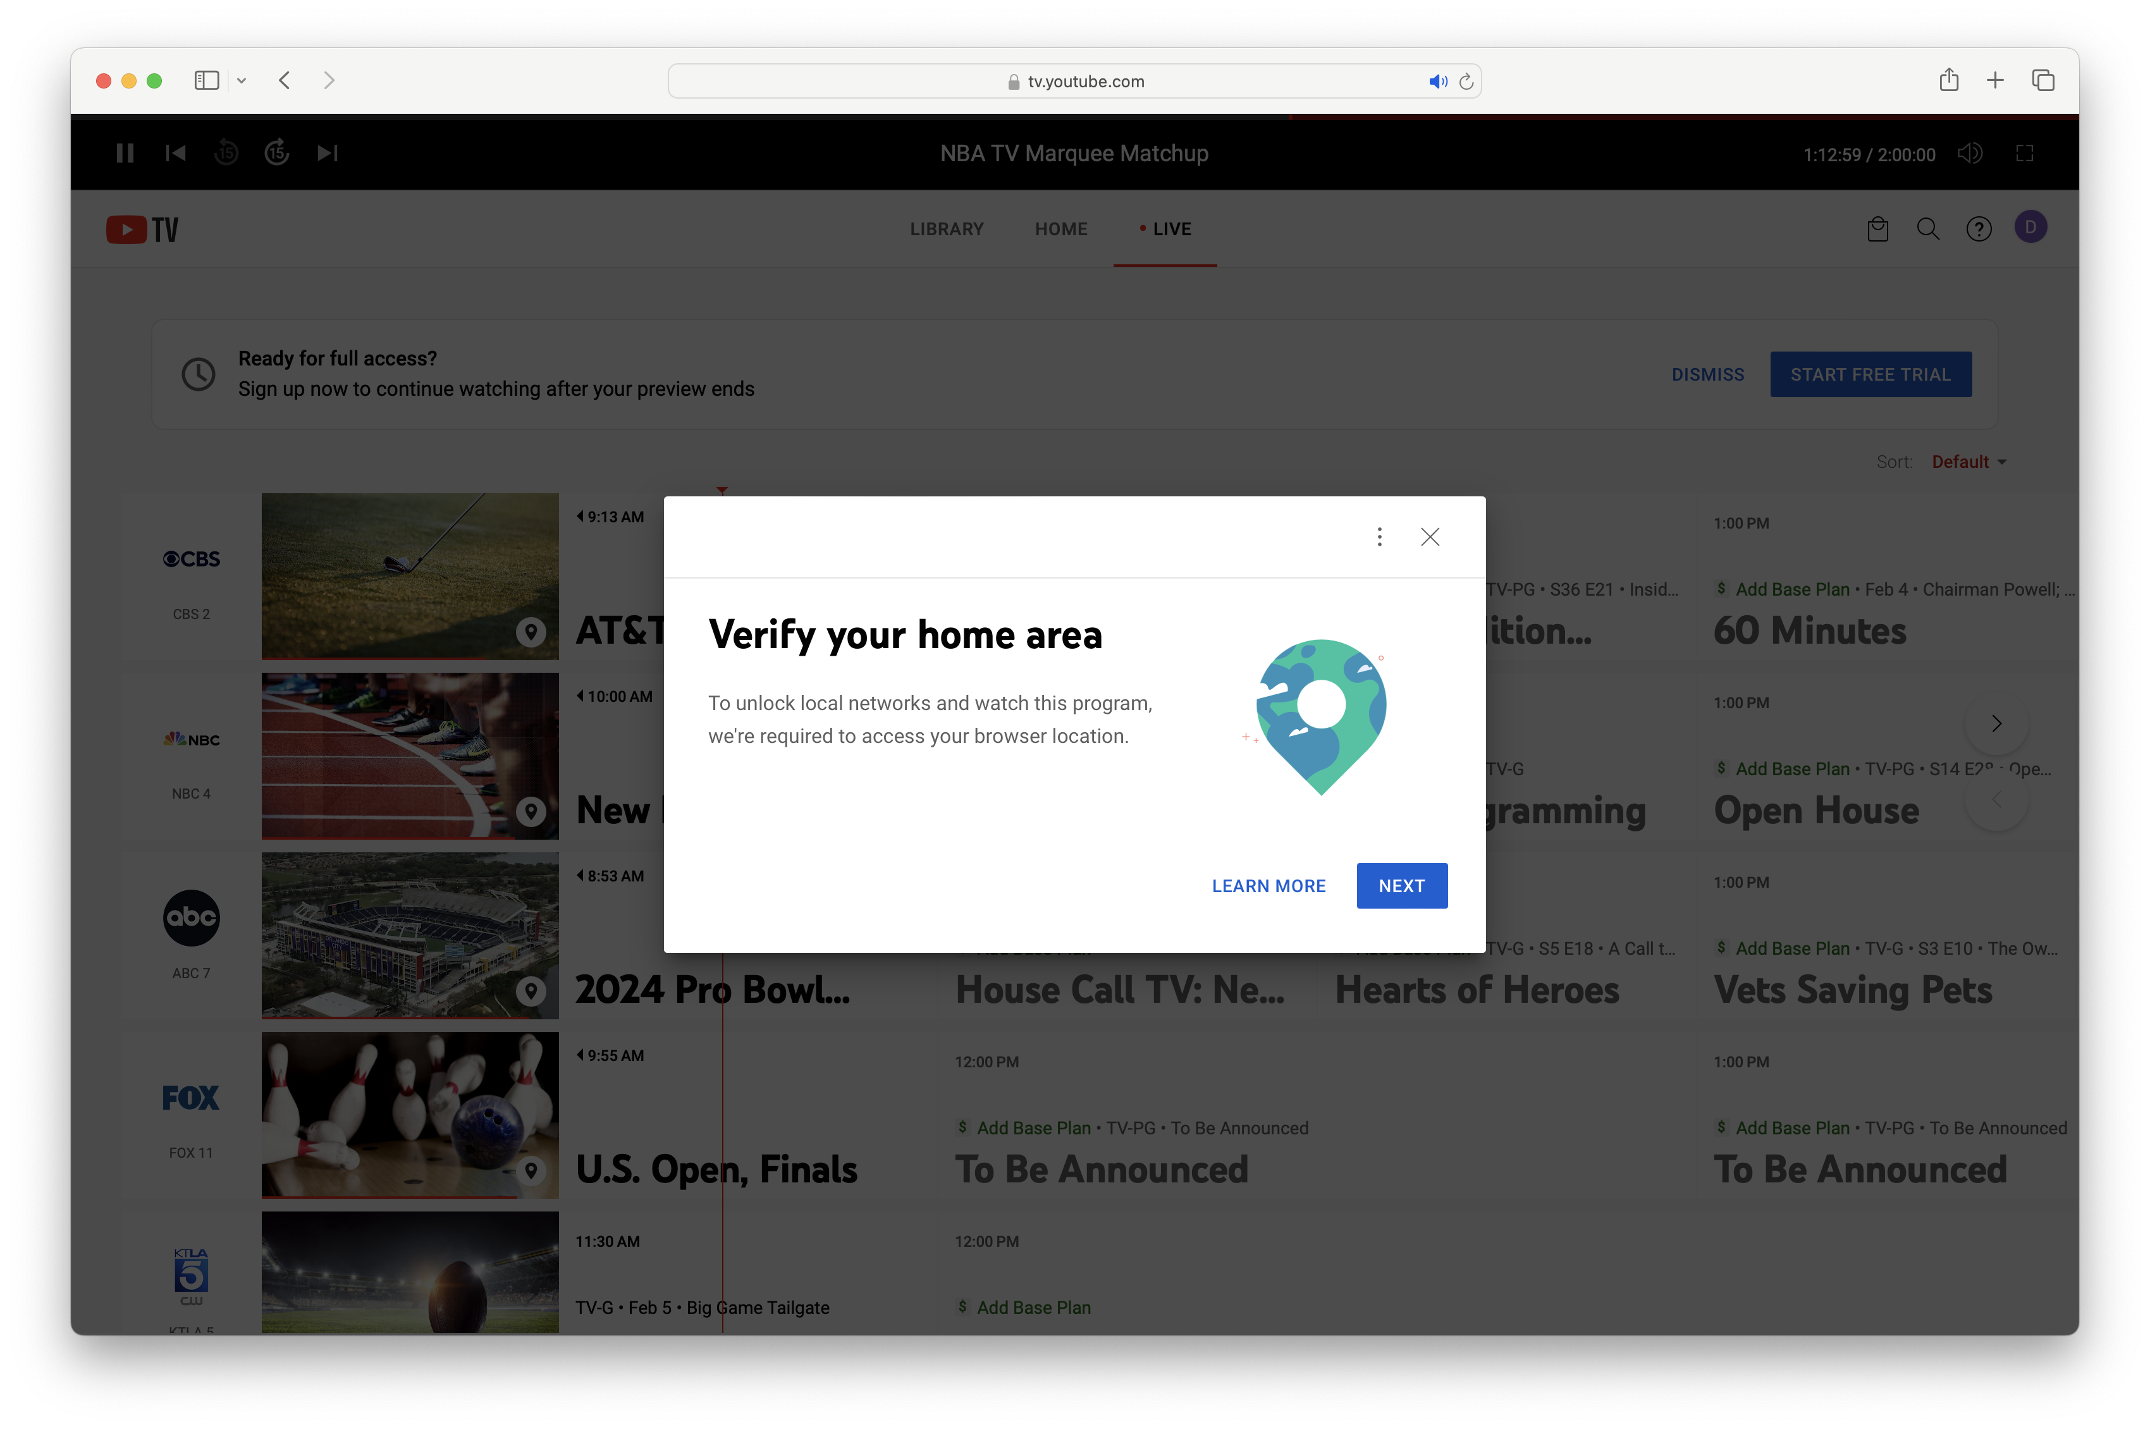
Task: Reload the page in Safari
Action: (x=1466, y=81)
